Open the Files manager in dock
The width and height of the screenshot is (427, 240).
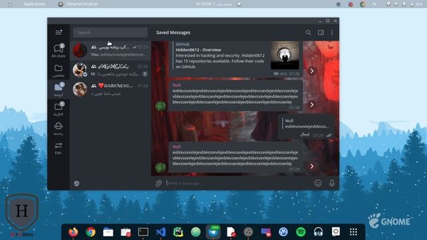tap(108, 232)
